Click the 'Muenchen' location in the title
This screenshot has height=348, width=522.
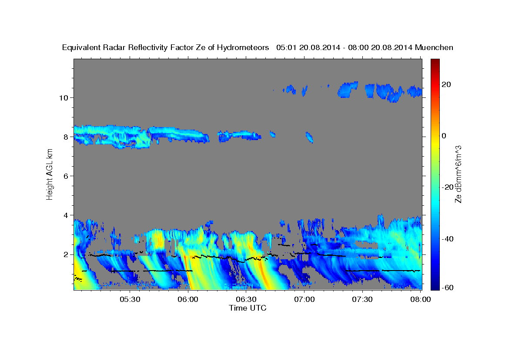pos(434,47)
